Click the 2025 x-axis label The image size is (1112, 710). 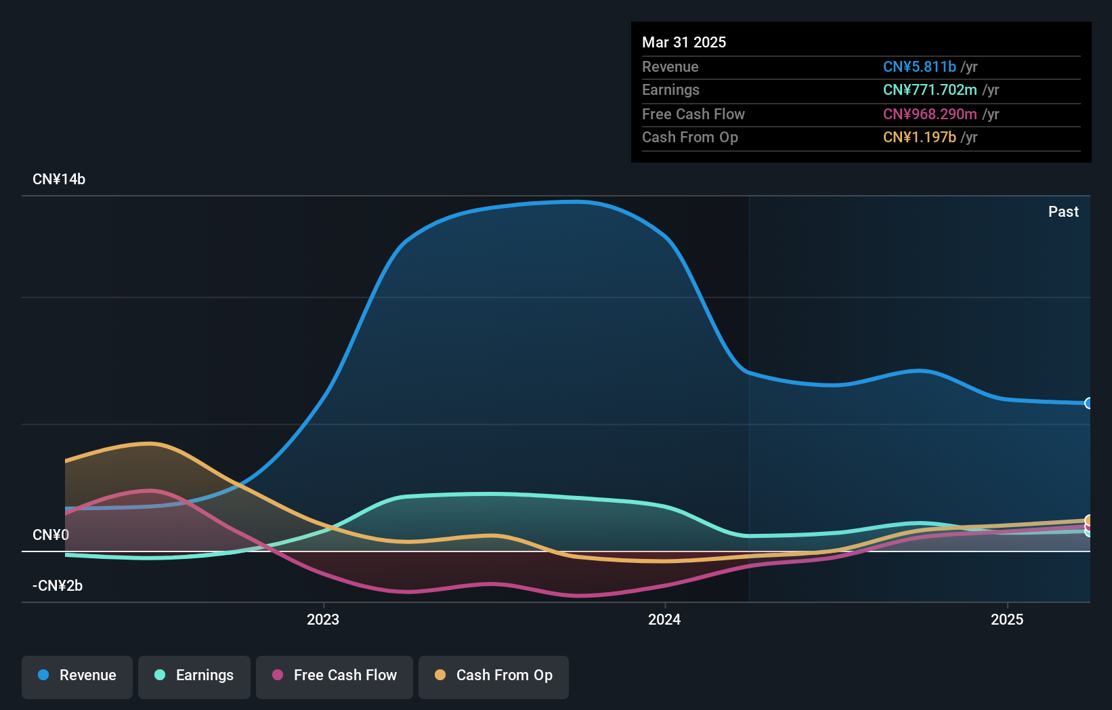point(1007,619)
